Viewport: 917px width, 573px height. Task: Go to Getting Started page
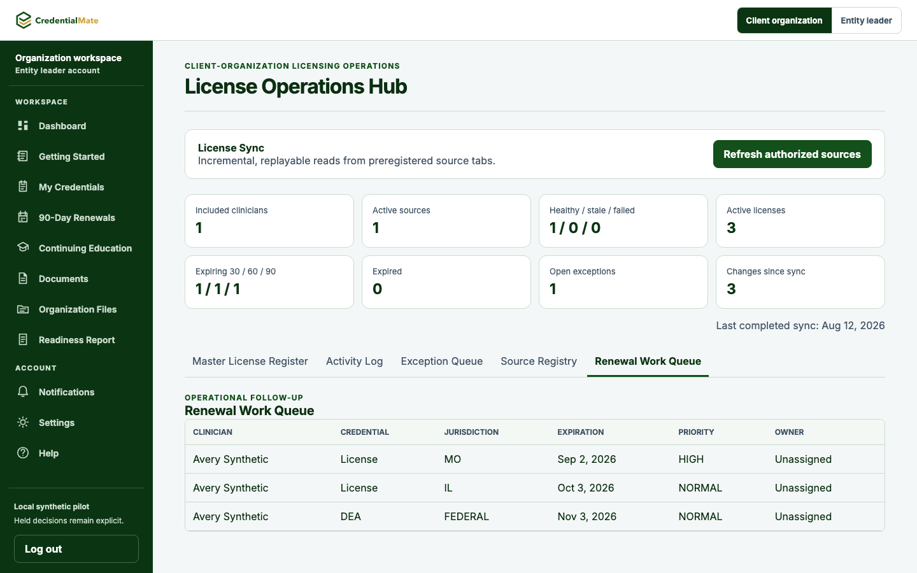click(x=76, y=157)
